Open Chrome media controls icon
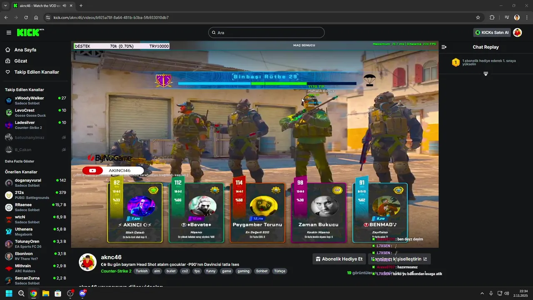 tap(507, 17)
